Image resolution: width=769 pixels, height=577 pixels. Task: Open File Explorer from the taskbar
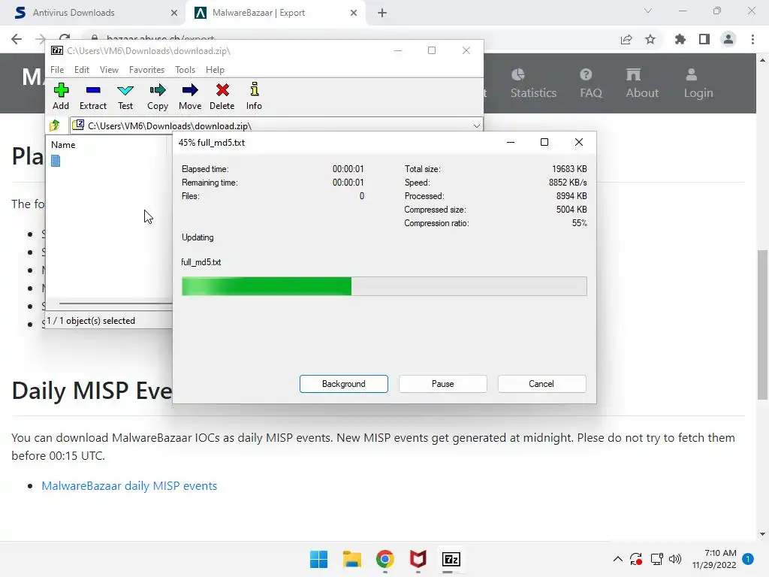[352, 559]
